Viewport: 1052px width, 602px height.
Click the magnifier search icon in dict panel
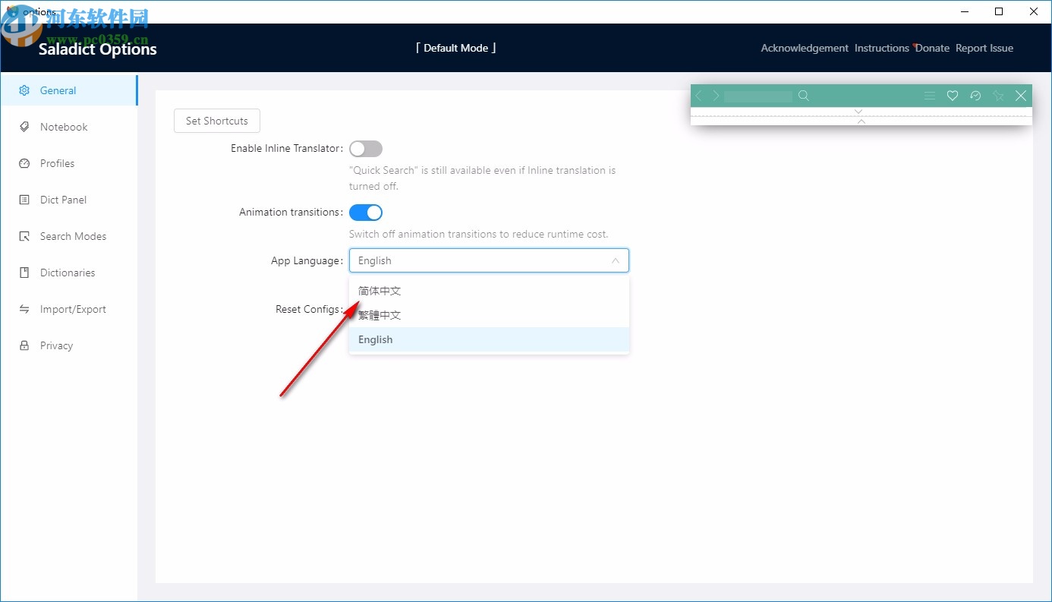[804, 96]
